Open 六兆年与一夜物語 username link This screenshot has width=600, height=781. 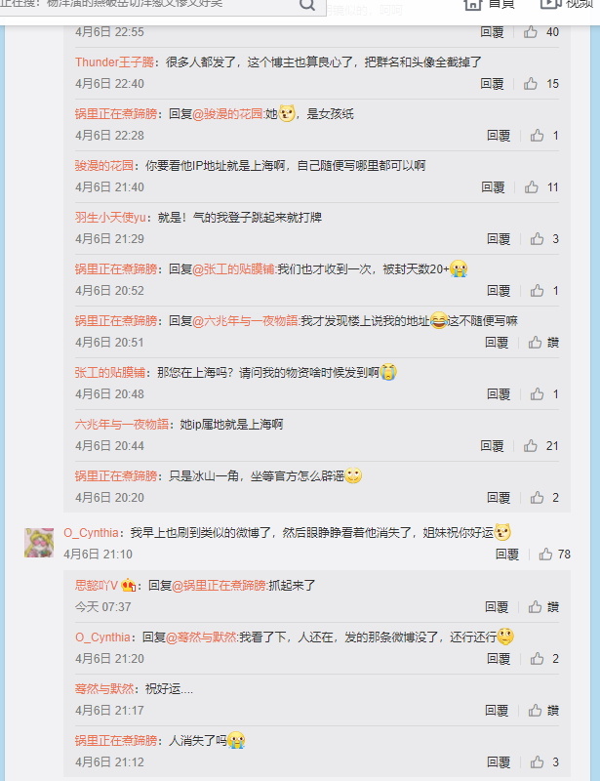pyautogui.click(x=122, y=425)
